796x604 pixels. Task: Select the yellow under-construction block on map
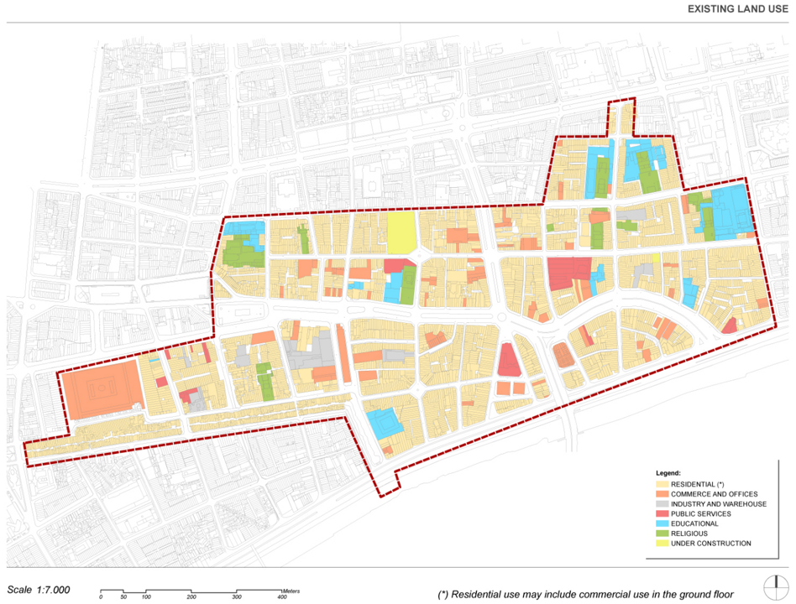[x=401, y=231]
